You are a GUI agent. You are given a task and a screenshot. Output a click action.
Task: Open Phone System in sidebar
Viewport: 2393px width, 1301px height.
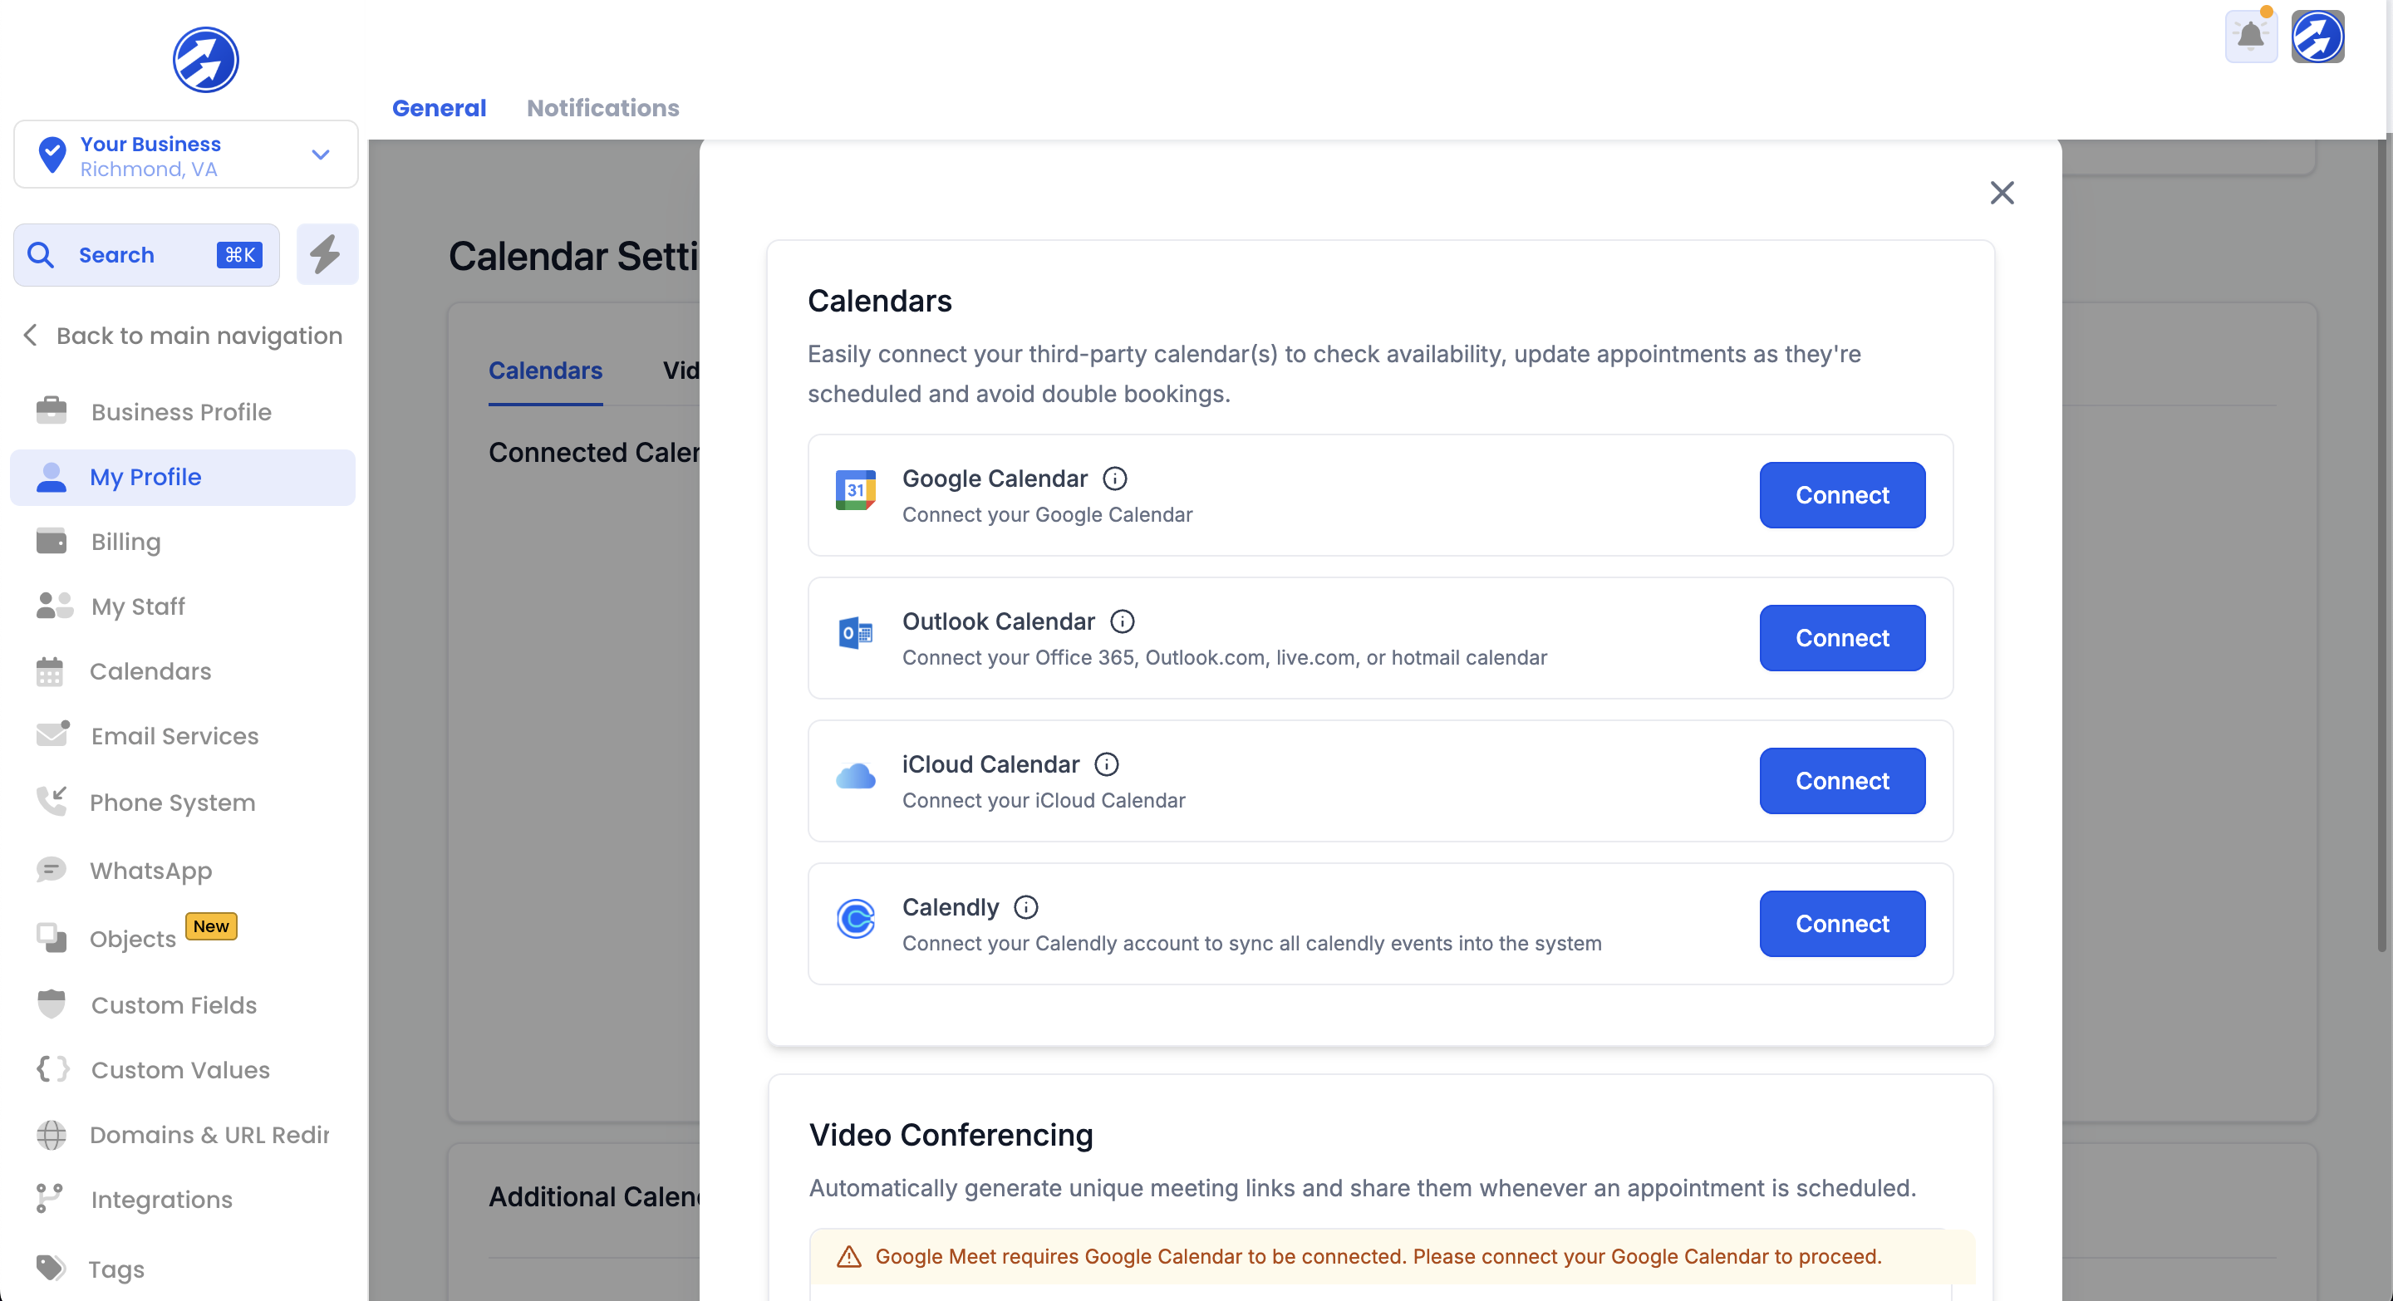pyautogui.click(x=172, y=803)
